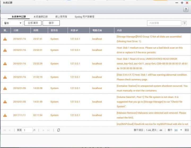This screenshot has height=148, width=191.
Task: Sort by 來源 IP column header
Action: point(79,30)
